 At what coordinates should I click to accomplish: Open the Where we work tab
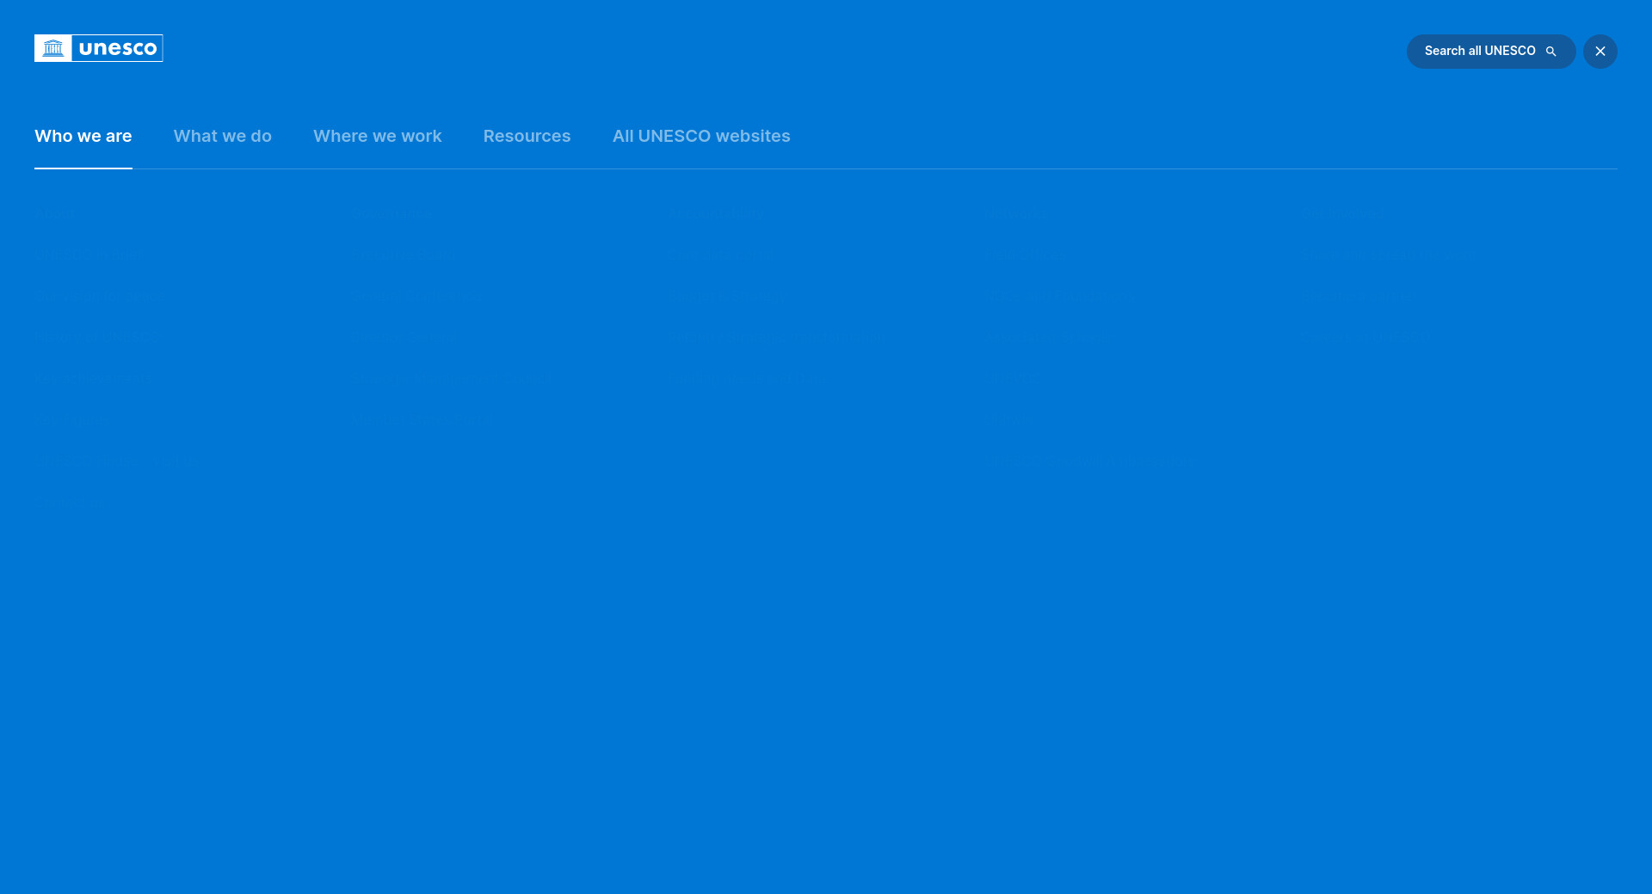click(x=377, y=137)
